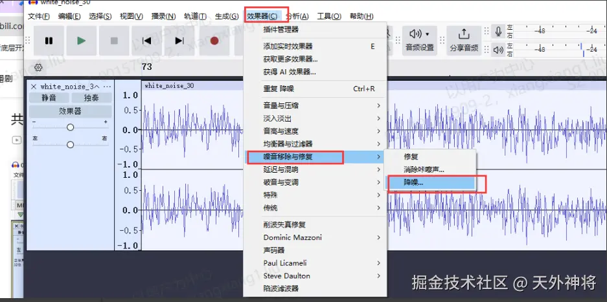The height and width of the screenshot is (302, 607).
Task: Select 降噪... noise reduction entry
Action: (431, 182)
